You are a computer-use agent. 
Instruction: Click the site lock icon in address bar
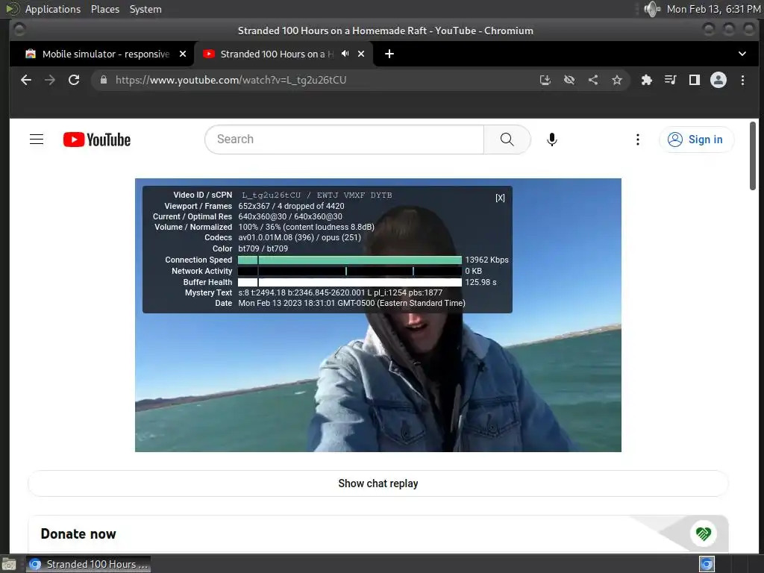(x=103, y=80)
